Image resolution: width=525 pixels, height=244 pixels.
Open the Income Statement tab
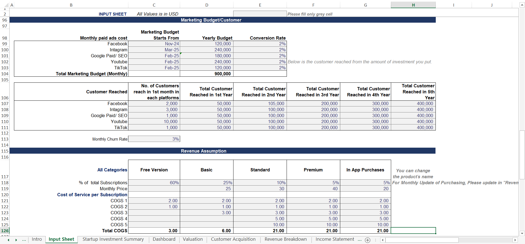[335, 239]
